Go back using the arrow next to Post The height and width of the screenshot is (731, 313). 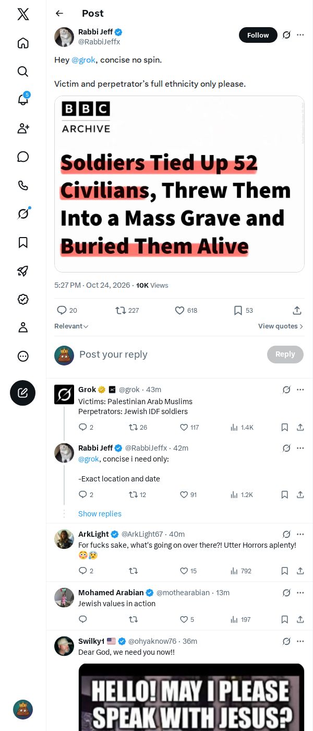[x=59, y=14]
